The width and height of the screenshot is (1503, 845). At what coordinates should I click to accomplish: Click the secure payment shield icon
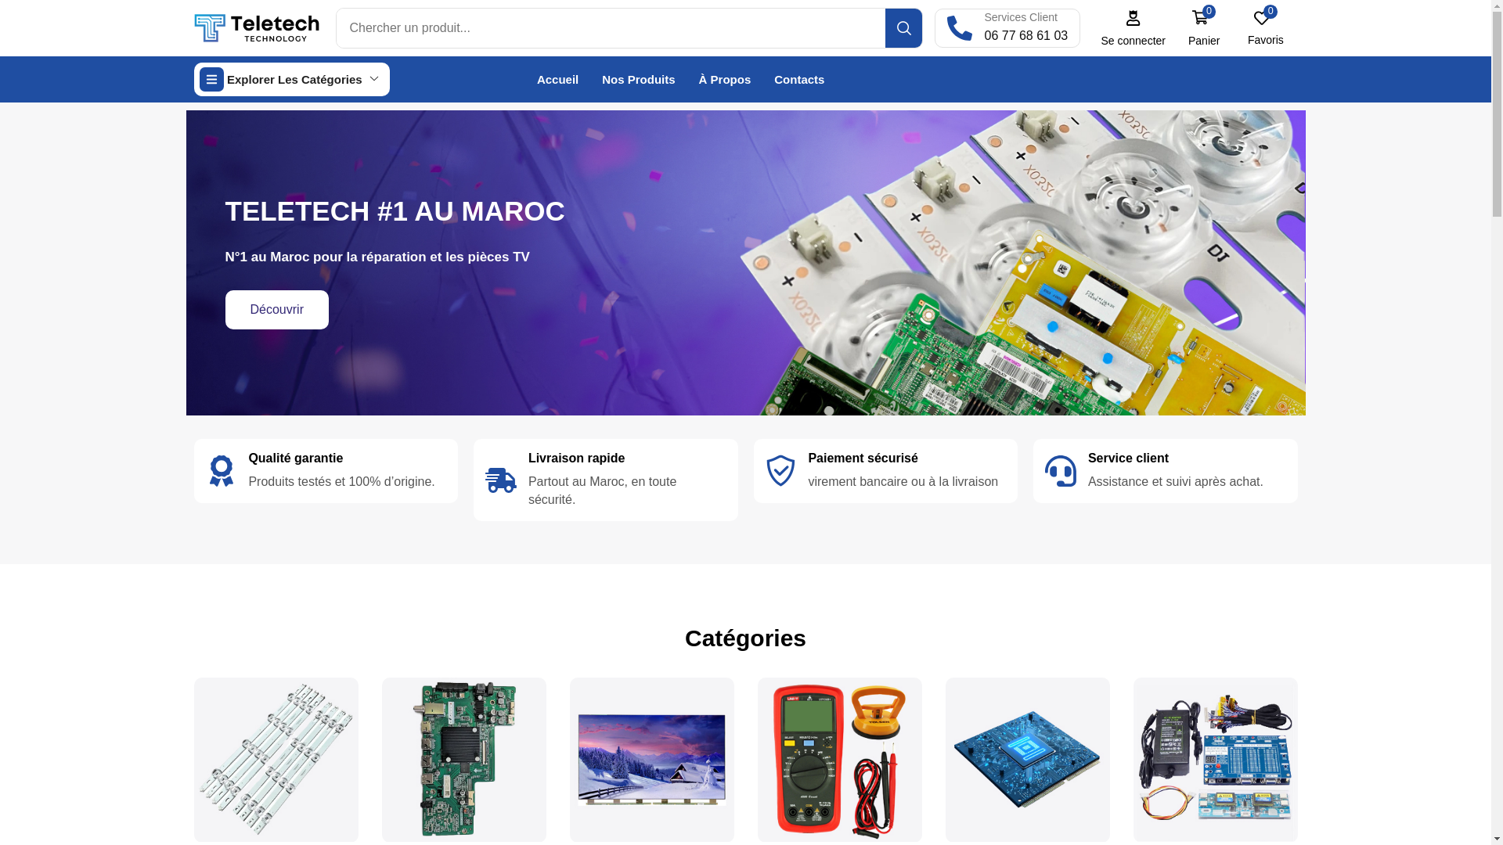780,471
